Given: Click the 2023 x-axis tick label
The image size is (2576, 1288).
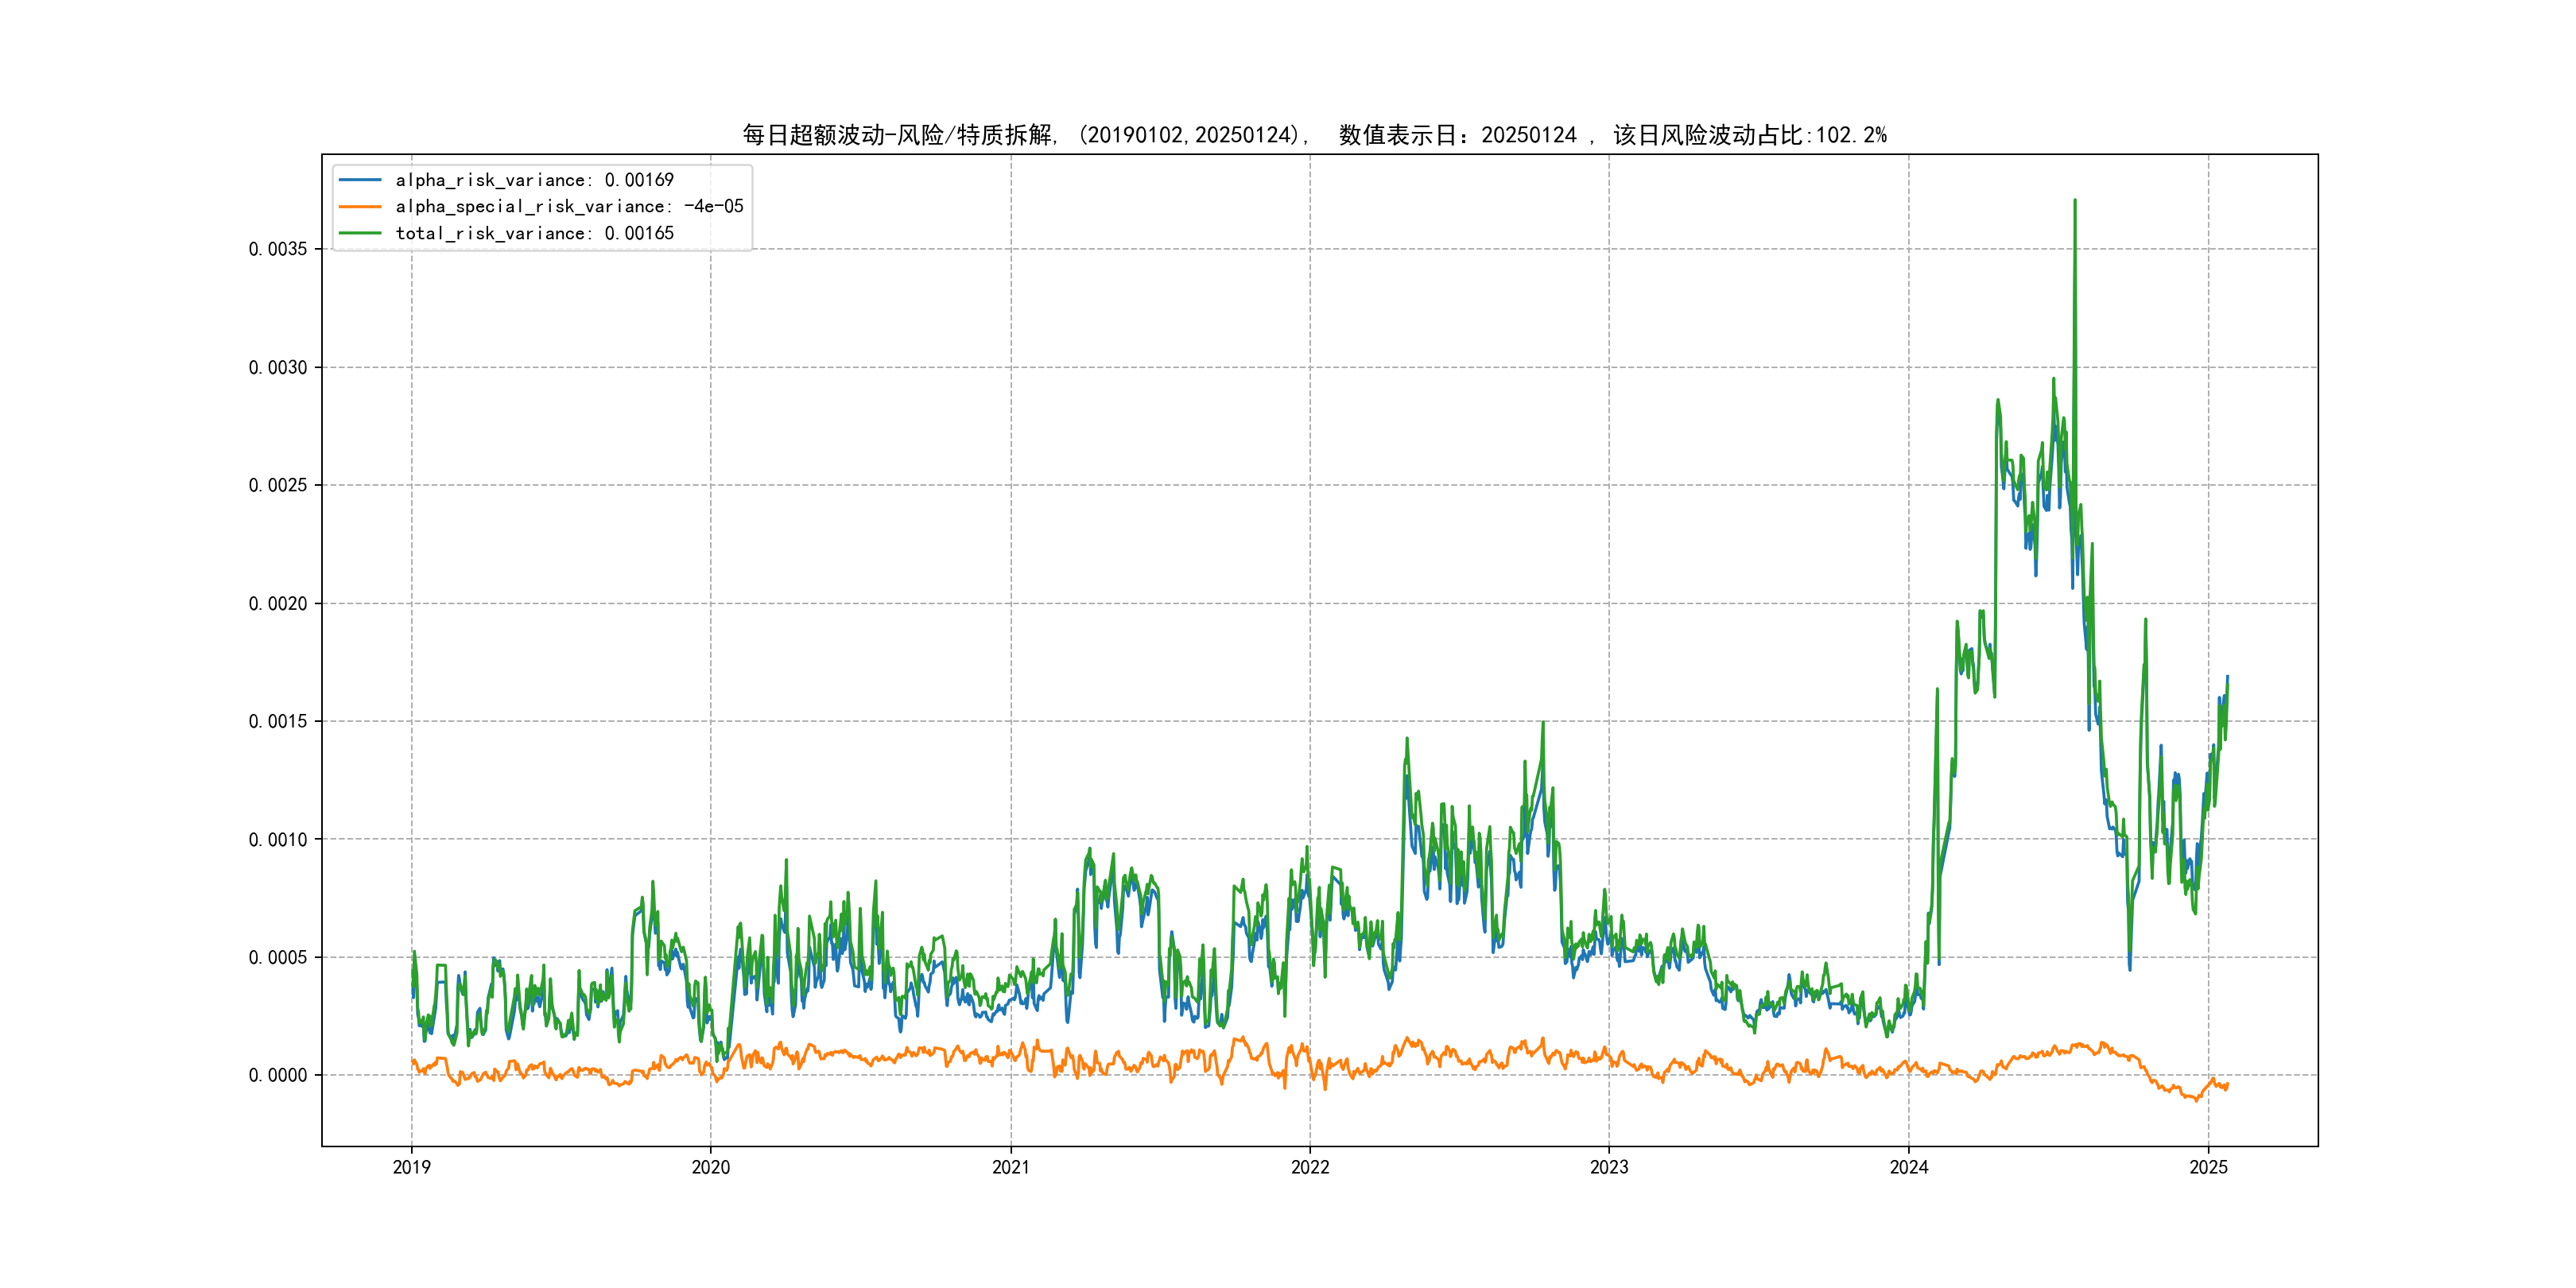Looking at the screenshot, I should coord(1609,1167).
